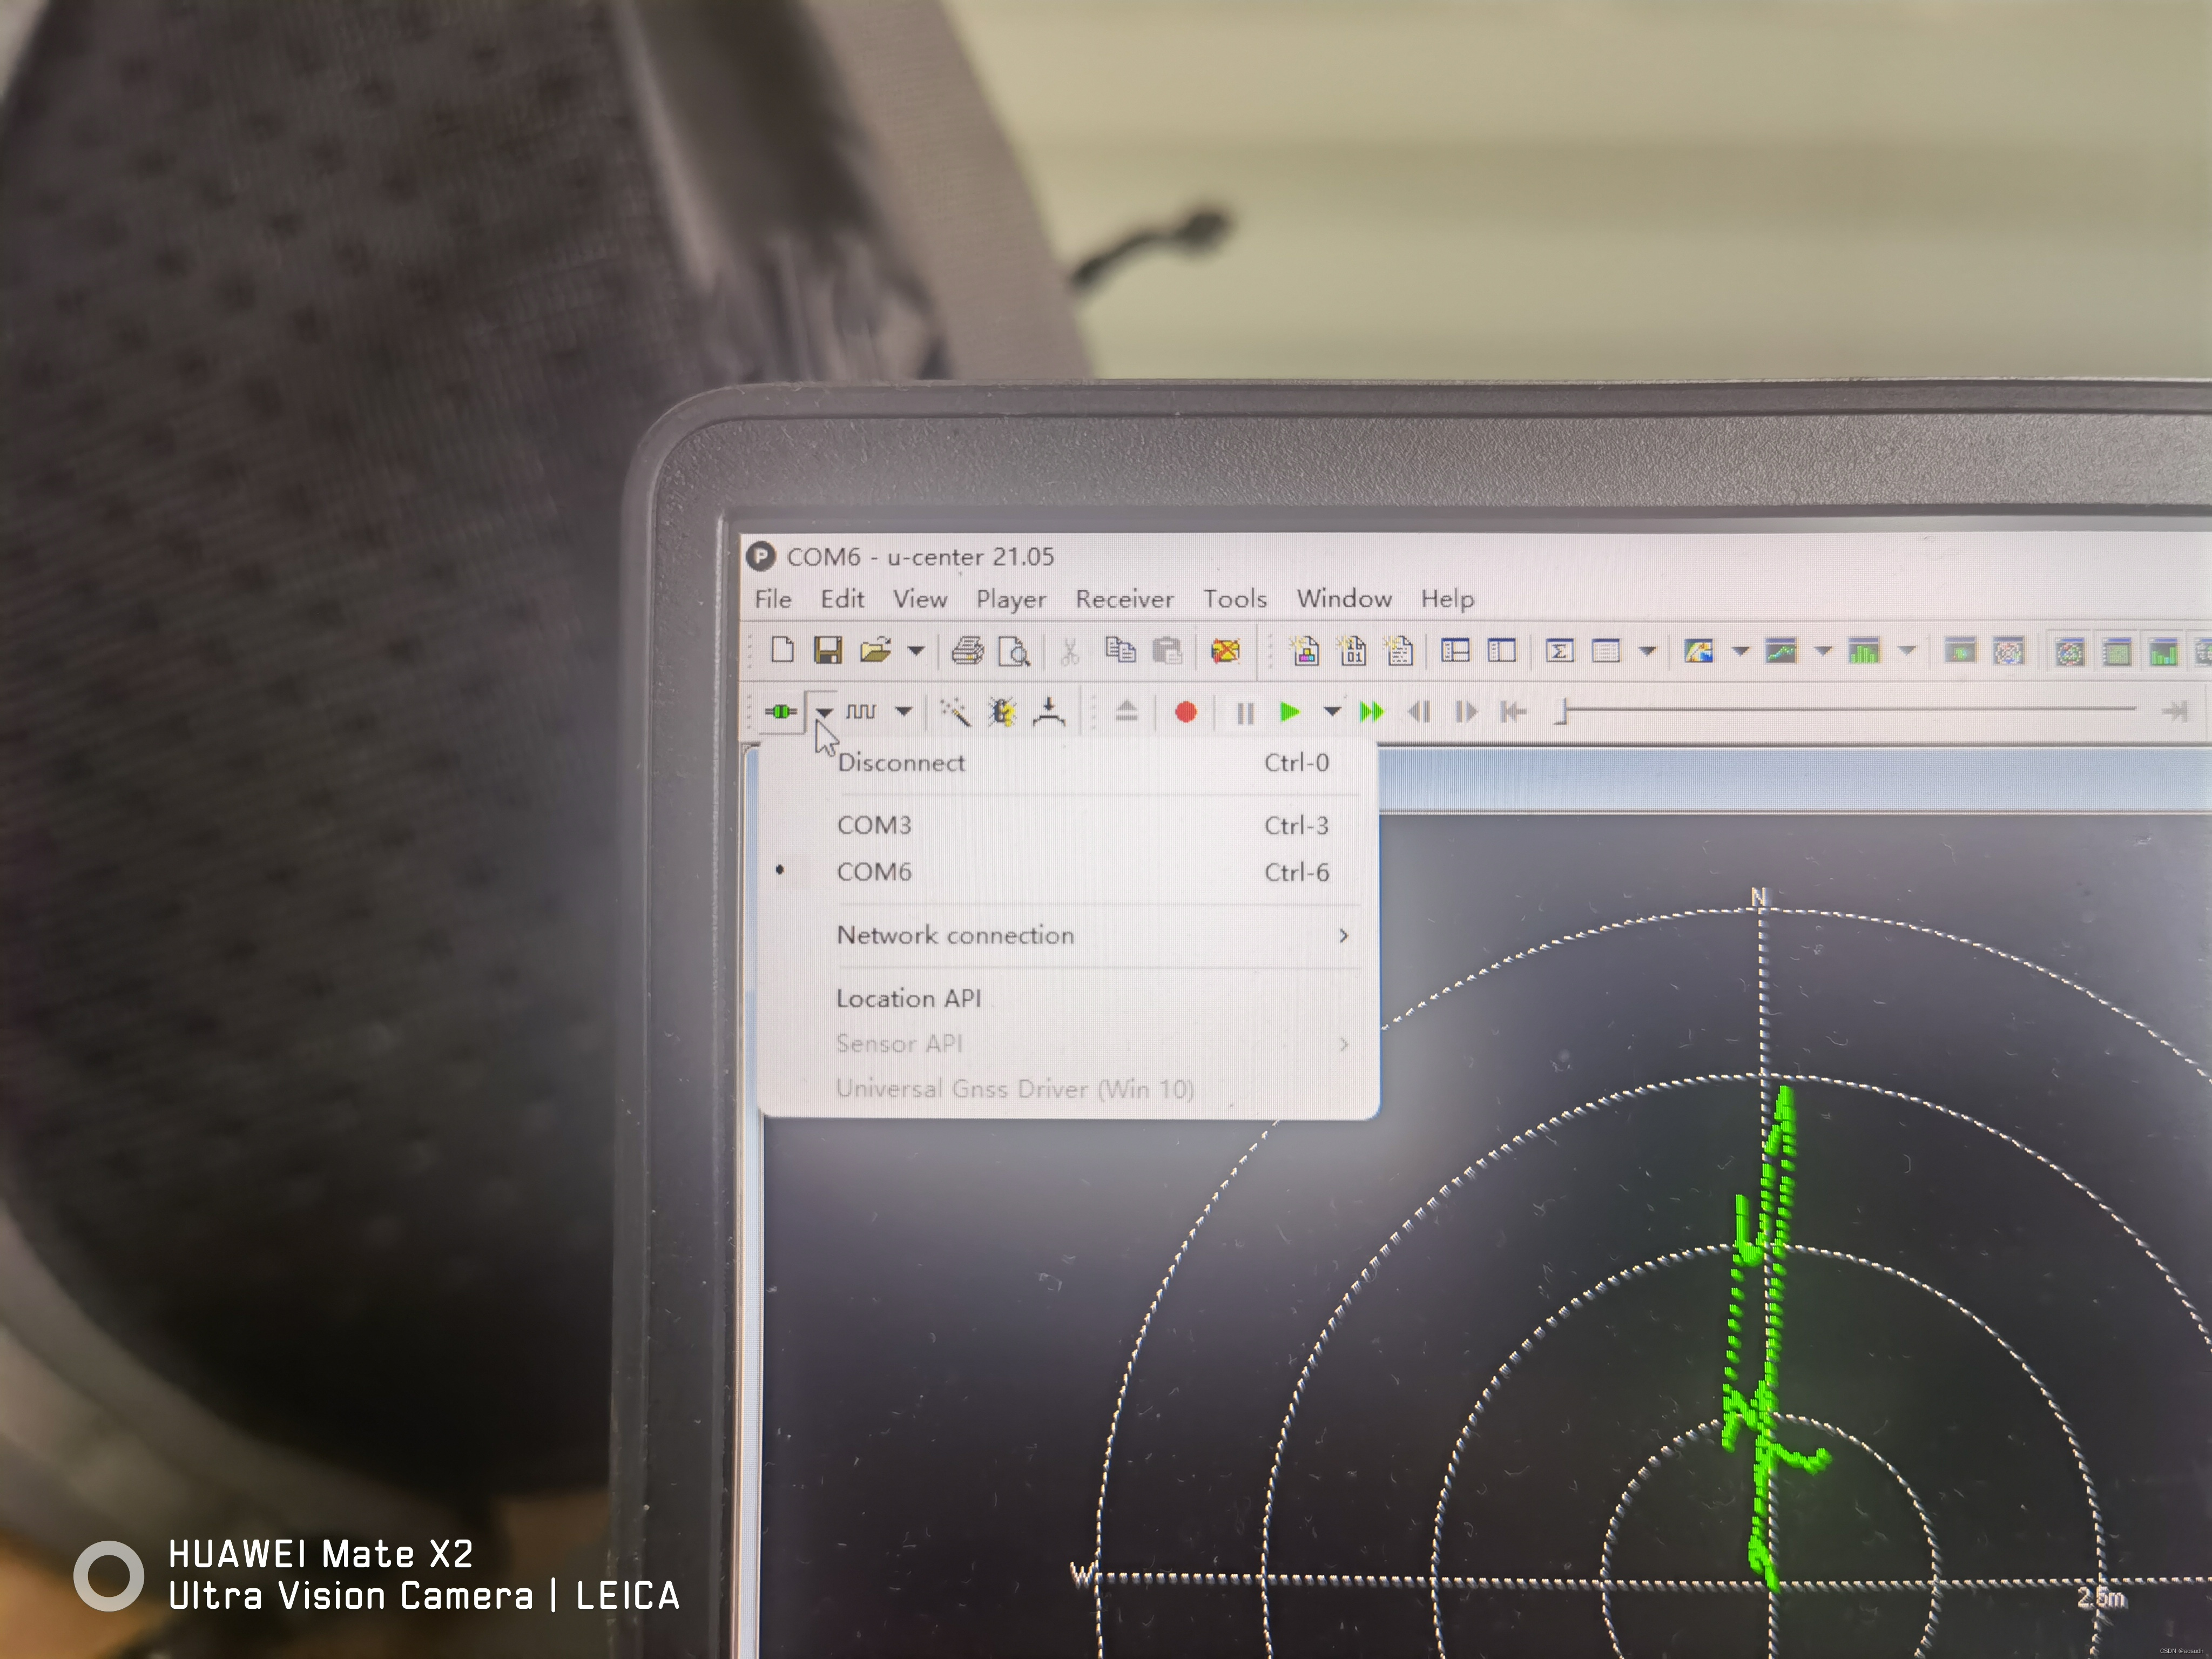Click the Step Forward button

[1466, 712]
